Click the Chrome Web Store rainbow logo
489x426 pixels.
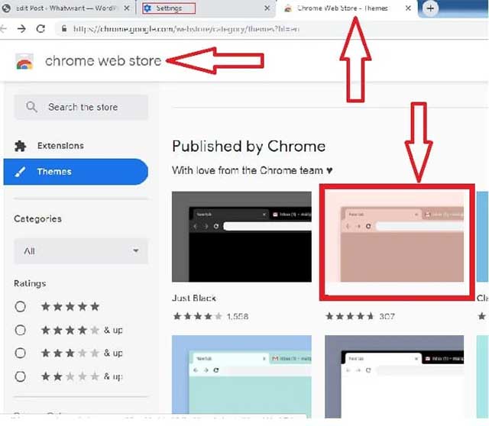point(24,61)
